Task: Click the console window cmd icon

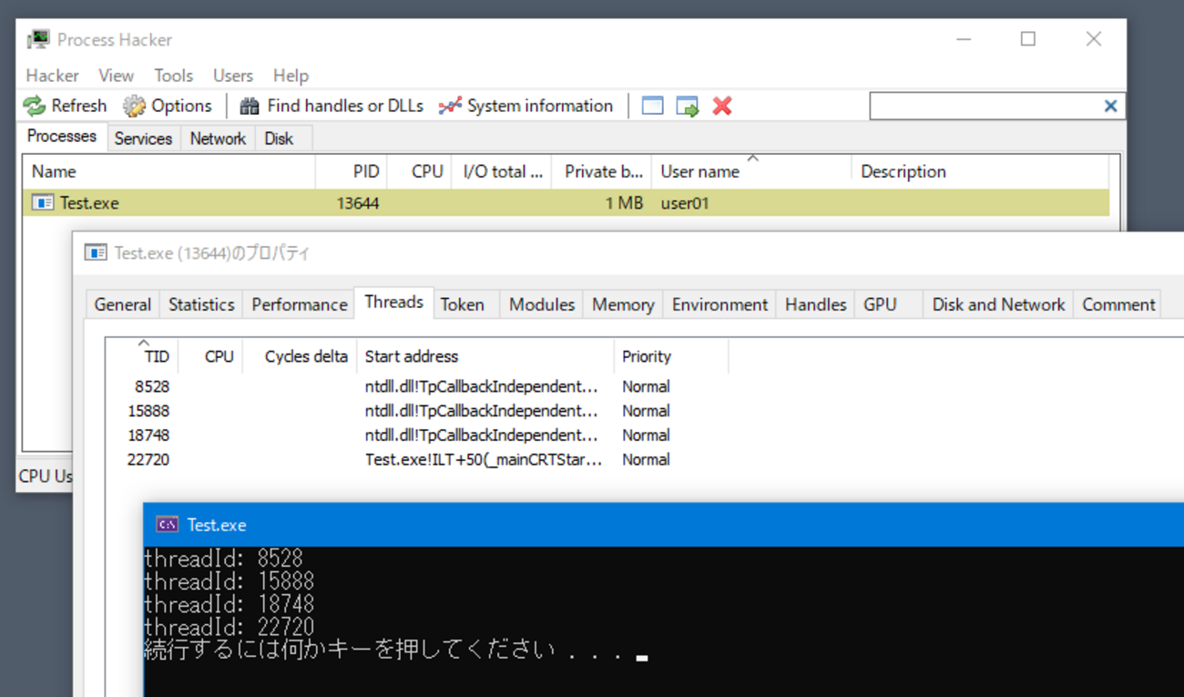Action: [x=167, y=524]
